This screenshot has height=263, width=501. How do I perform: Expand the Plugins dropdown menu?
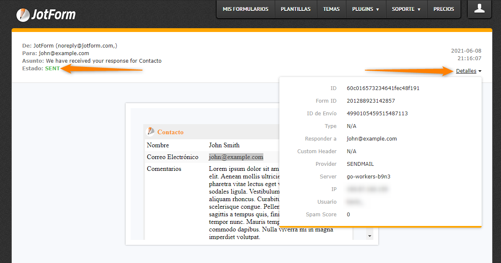[x=365, y=9]
